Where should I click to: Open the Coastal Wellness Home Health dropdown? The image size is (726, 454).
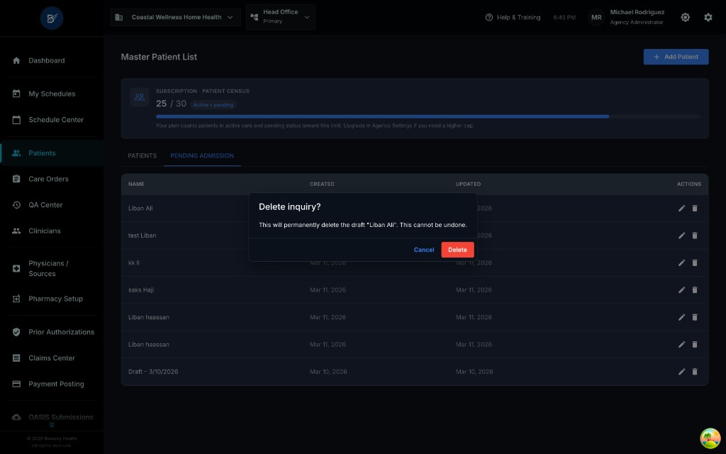tap(176, 17)
